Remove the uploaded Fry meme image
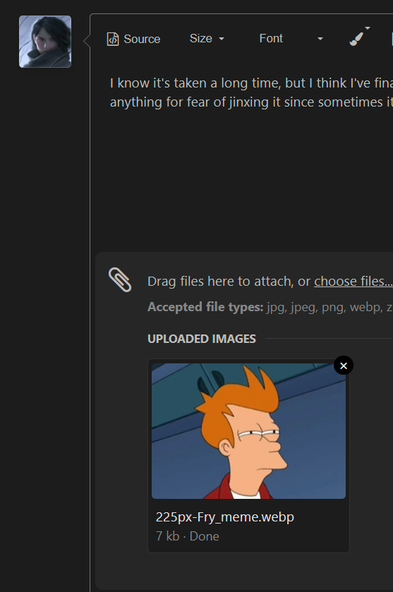This screenshot has width=393, height=592. 343,366
